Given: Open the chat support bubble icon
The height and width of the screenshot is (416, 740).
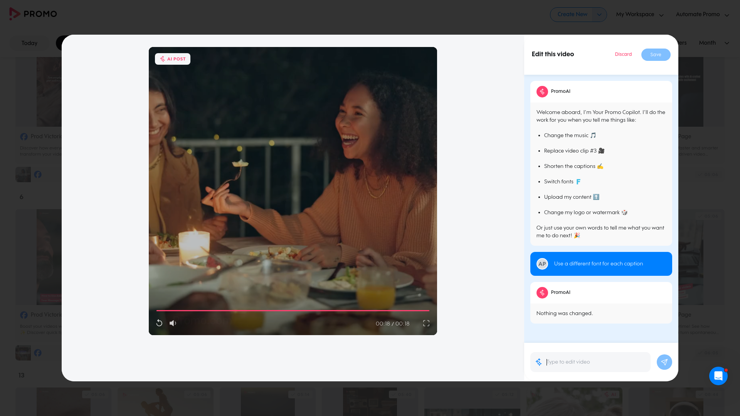Looking at the screenshot, I should click(718, 376).
